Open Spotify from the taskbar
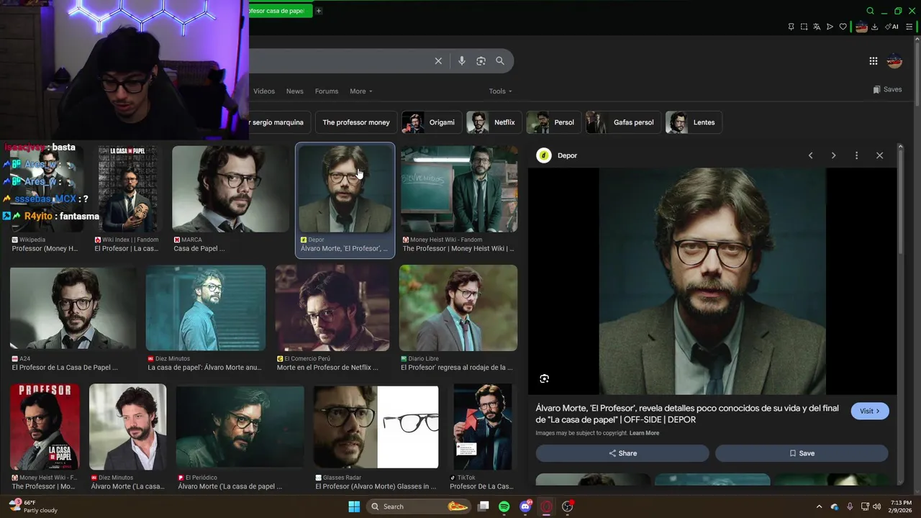This screenshot has width=921, height=518. (x=504, y=506)
